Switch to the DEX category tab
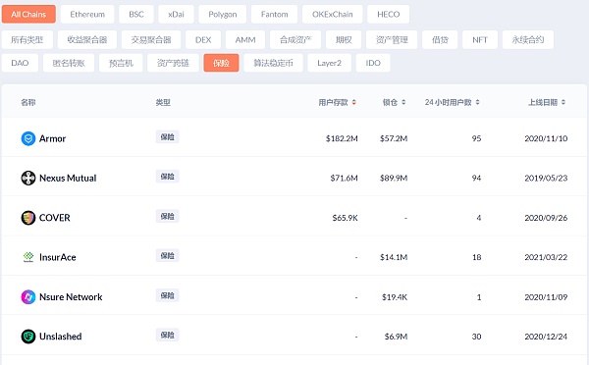Image resolution: width=589 pixels, height=365 pixels. click(203, 40)
